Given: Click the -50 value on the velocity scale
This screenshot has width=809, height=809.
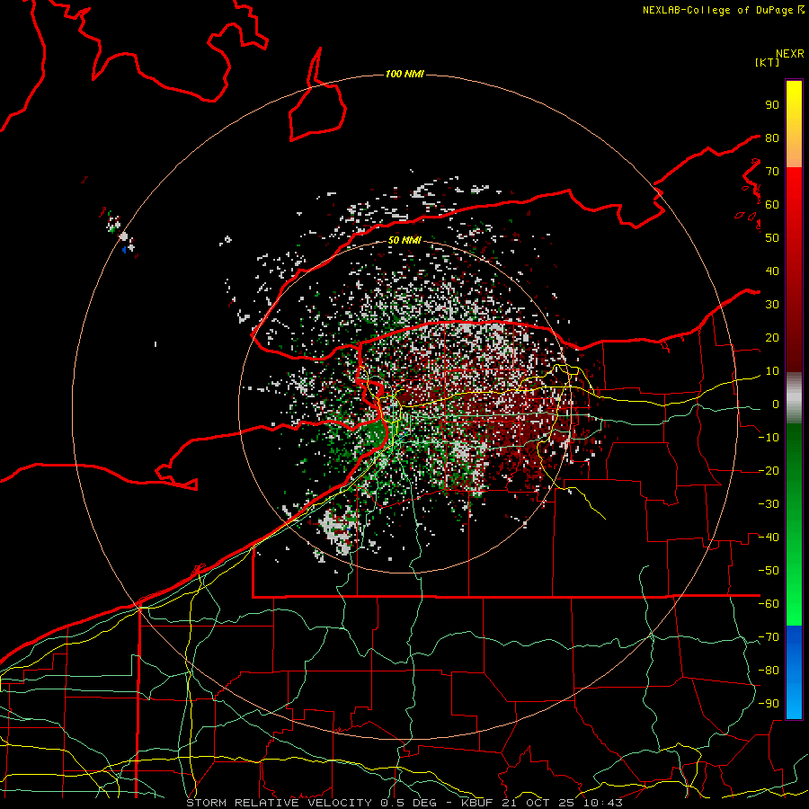Looking at the screenshot, I should (x=769, y=571).
